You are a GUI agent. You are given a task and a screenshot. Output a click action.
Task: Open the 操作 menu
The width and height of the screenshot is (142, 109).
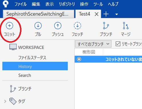point(84,4)
